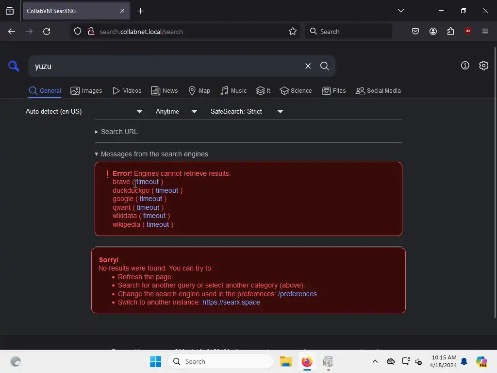Open tracking protection shield icon
497x373 pixels.
[x=78, y=32]
